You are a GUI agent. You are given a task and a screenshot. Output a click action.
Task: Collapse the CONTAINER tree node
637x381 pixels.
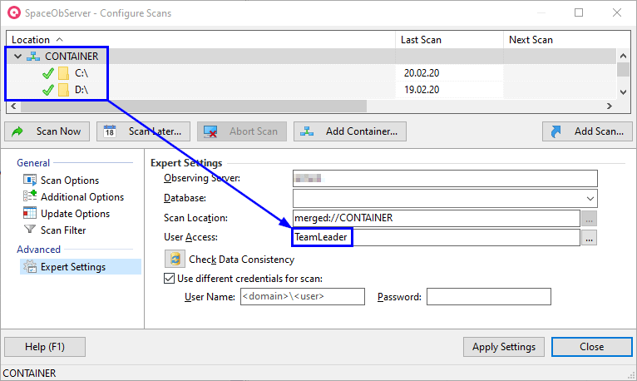[17, 57]
